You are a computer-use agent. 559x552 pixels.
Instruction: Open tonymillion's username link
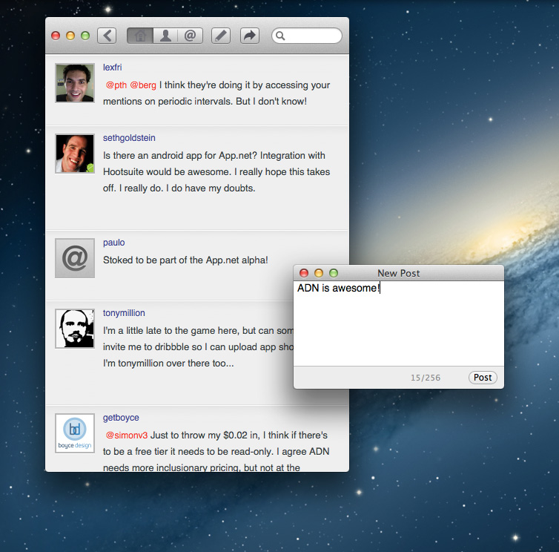124,313
